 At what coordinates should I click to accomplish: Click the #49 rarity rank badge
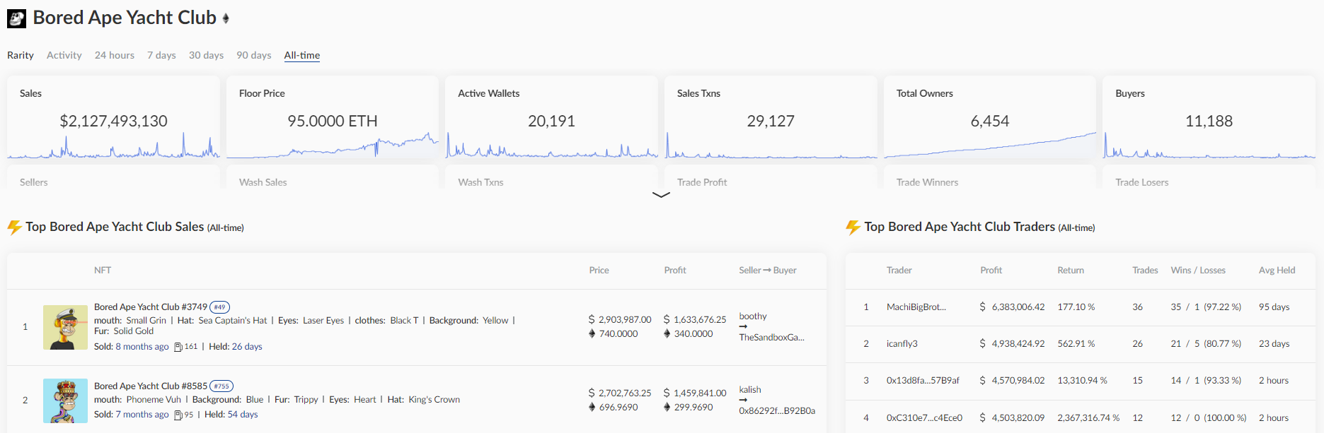click(220, 307)
